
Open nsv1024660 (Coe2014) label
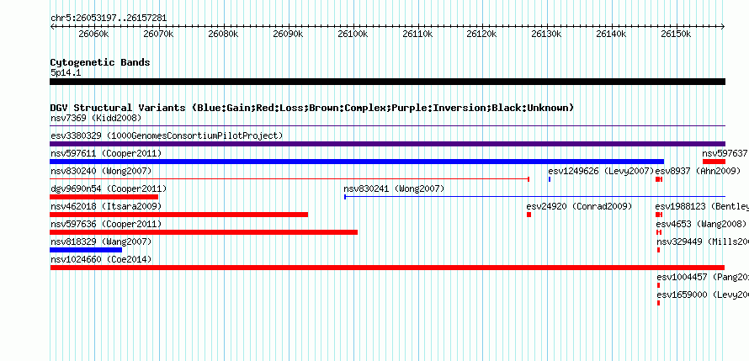click(x=101, y=259)
